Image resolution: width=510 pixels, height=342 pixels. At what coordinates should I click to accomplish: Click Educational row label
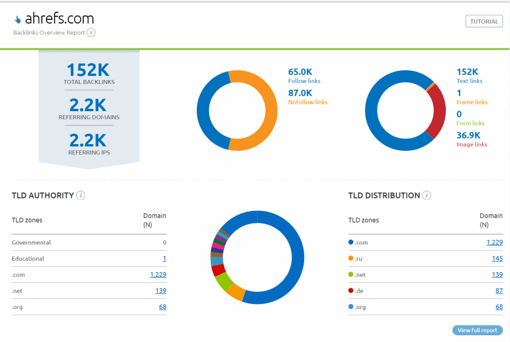click(28, 259)
